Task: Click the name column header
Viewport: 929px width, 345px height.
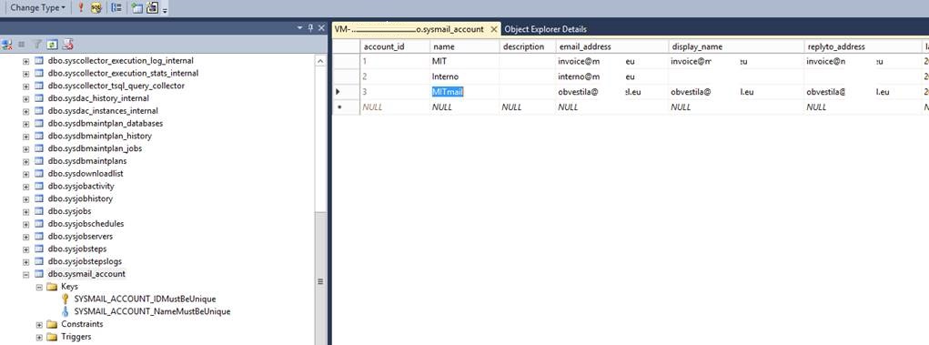Action: 464,46
